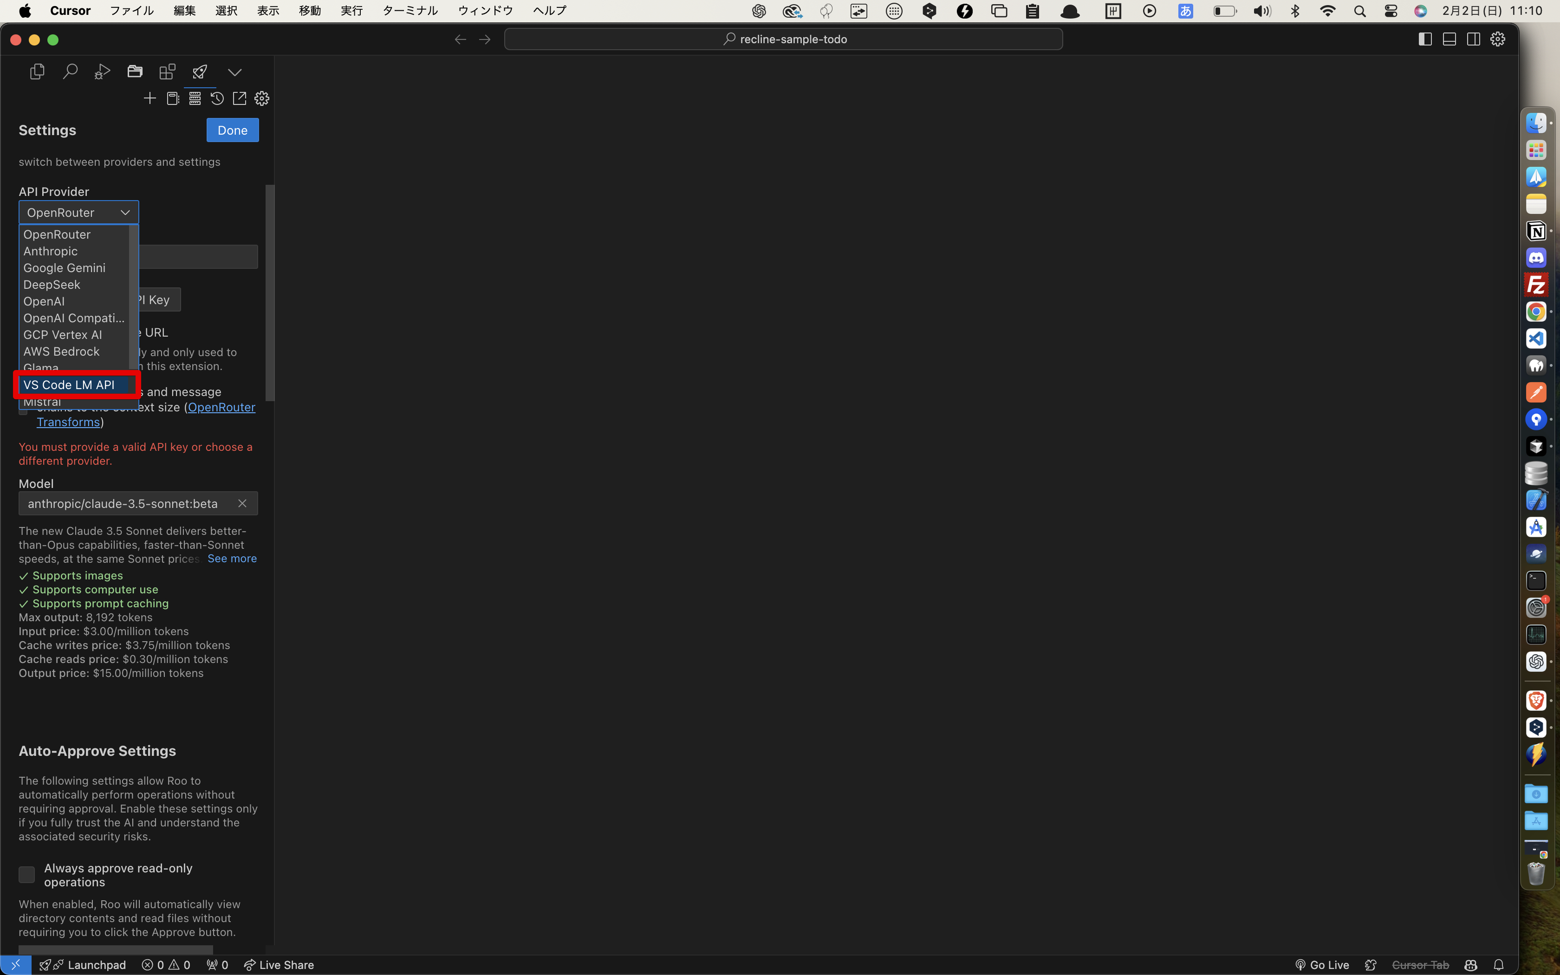Image resolution: width=1560 pixels, height=975 pixels.
Task: Open Chrome from the dock
Action: [x=1536, y=312]
